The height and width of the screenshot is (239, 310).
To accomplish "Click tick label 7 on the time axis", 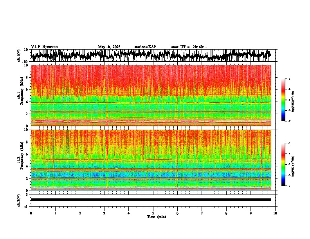I will [x=202, y=213].
